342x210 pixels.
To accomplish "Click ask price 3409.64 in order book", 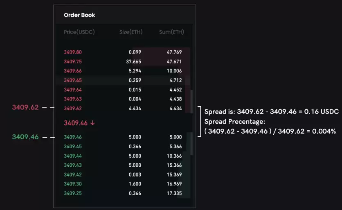I will coord(73,89).
